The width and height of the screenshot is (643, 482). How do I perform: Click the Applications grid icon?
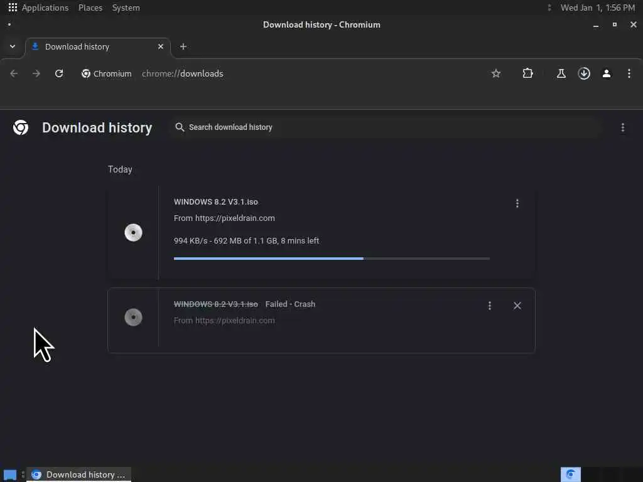[13, 8]
